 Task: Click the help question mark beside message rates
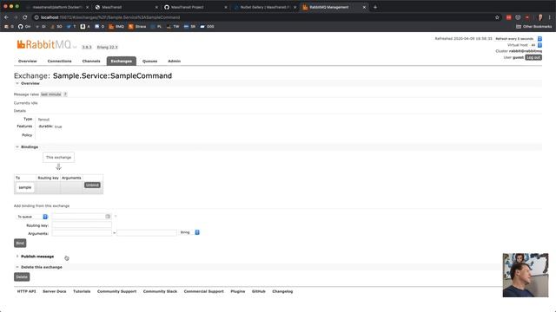click(x=65, y=94)
